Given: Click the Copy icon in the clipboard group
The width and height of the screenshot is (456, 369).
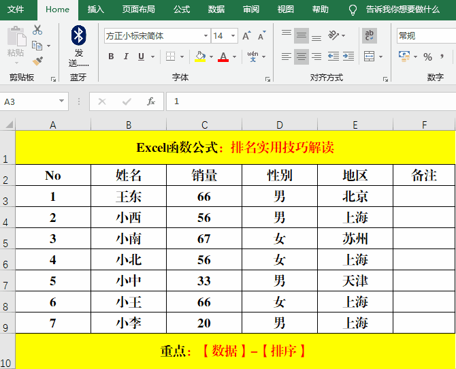Looking at the screenshot, I should coord(37,46).
